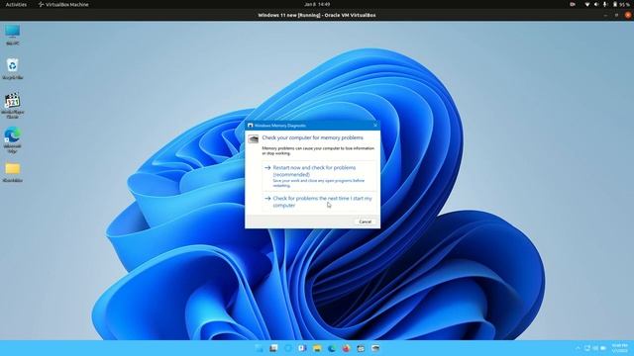The image size is (634, 356).
Task: Click Cancel in Memory Diagnostic dialog
Action: [x=365, y=222]
